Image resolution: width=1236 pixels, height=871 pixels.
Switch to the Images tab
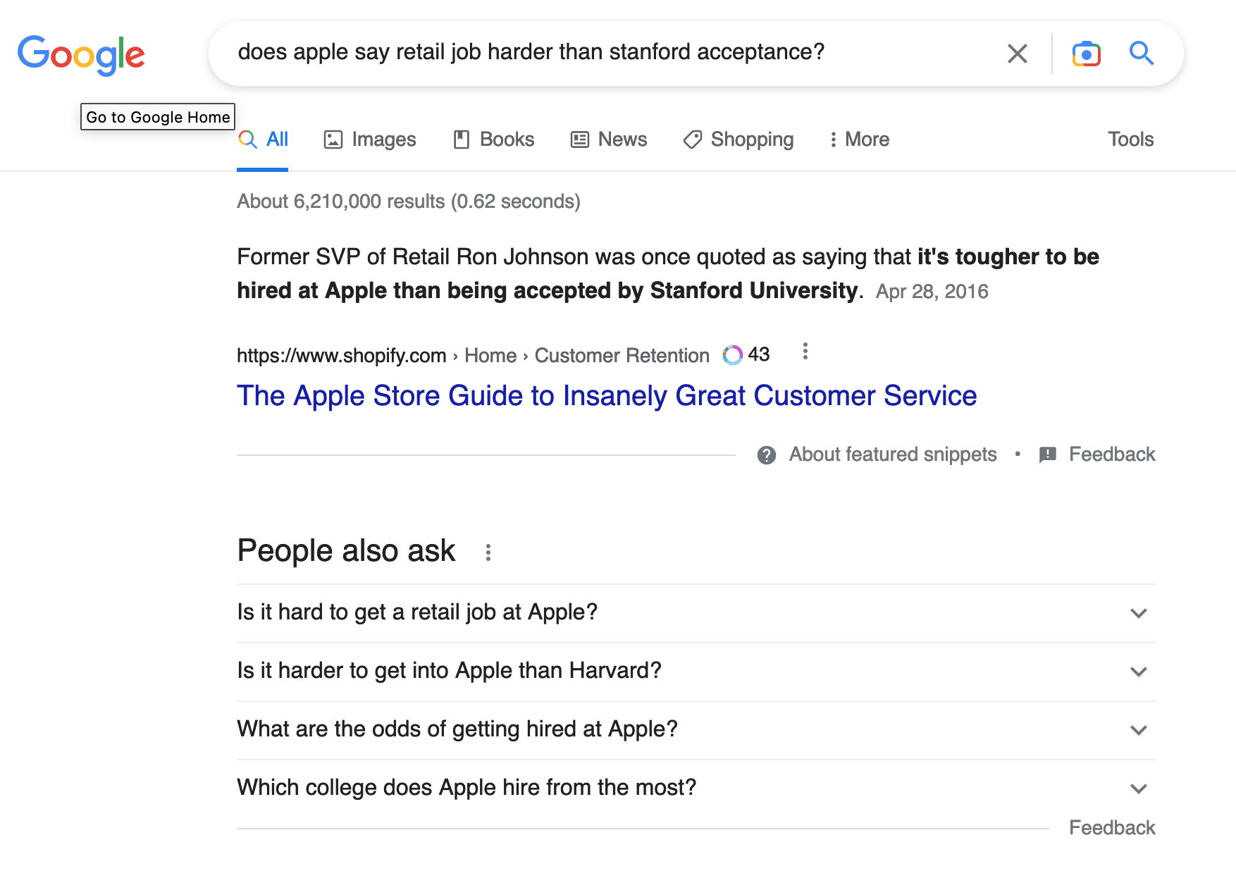click(x=369, y=140)
